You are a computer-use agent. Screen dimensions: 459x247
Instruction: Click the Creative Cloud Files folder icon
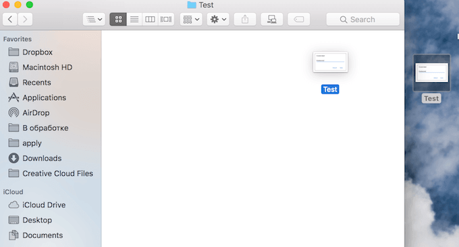point(13,174)
